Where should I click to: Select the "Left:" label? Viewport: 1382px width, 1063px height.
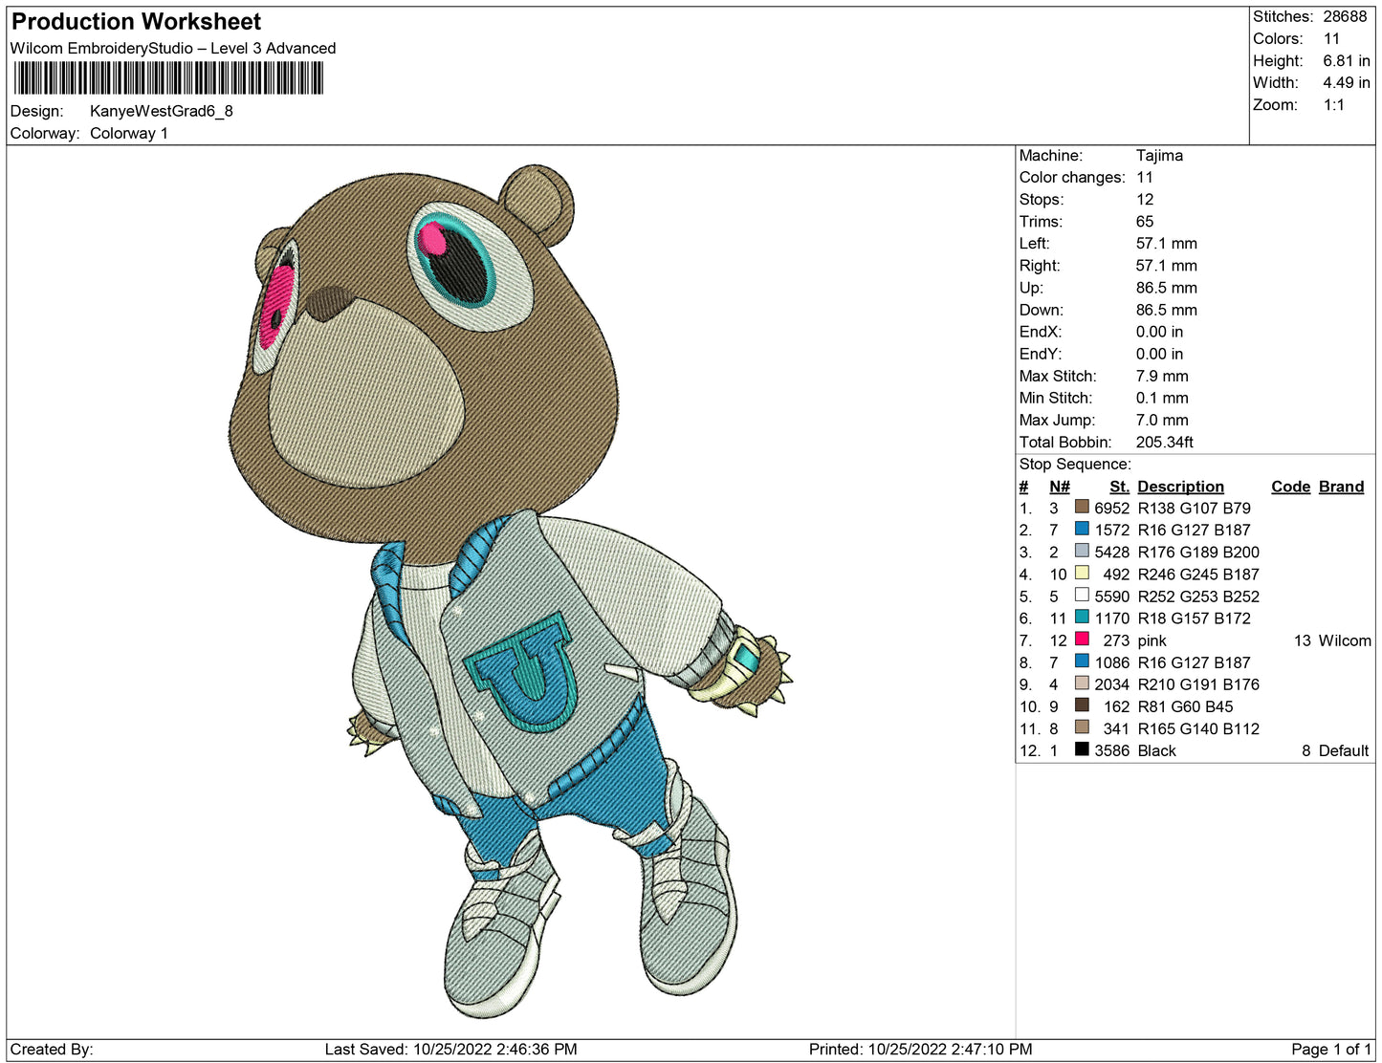(1035, 243)
